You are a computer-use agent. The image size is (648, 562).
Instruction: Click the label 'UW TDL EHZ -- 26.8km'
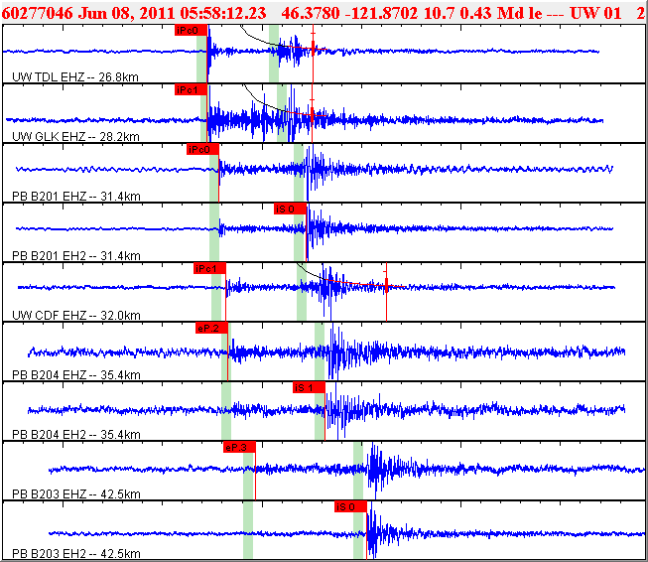point(75,76)
